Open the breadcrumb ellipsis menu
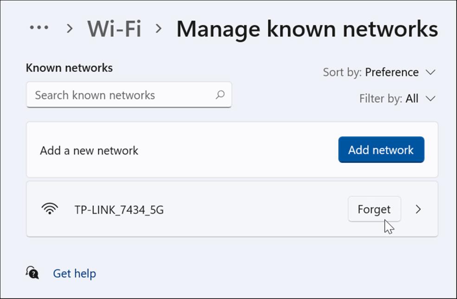This screenshot has width=457, height=299. (39, 28)
